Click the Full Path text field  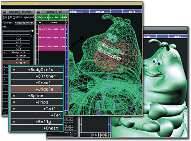(24, 23)
